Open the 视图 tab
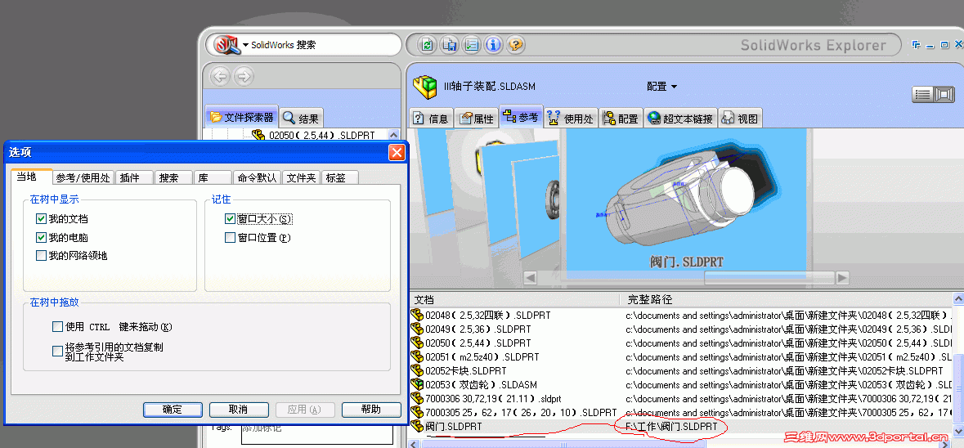 pos(741,118)
